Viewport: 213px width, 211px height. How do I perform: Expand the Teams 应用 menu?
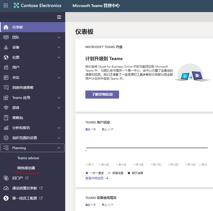coord(58,98)
